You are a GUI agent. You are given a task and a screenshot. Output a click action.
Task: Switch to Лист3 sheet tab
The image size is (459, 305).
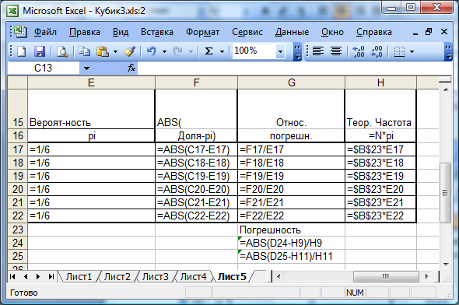155,277
